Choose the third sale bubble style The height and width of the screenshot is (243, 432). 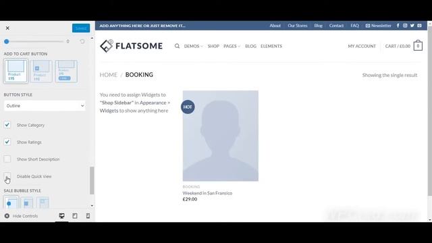43,202
